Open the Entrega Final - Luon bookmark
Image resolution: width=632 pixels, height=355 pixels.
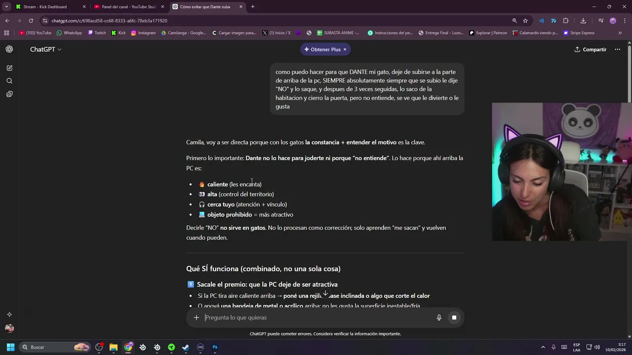coord(441,33)
